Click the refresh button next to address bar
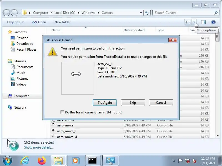Image resolution: width=222 pixels, height=166 pixels. (x=147, y=13)
